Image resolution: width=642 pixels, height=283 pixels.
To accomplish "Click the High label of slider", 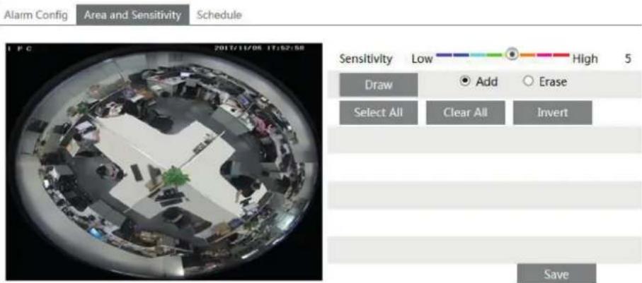I will [585, 59].
